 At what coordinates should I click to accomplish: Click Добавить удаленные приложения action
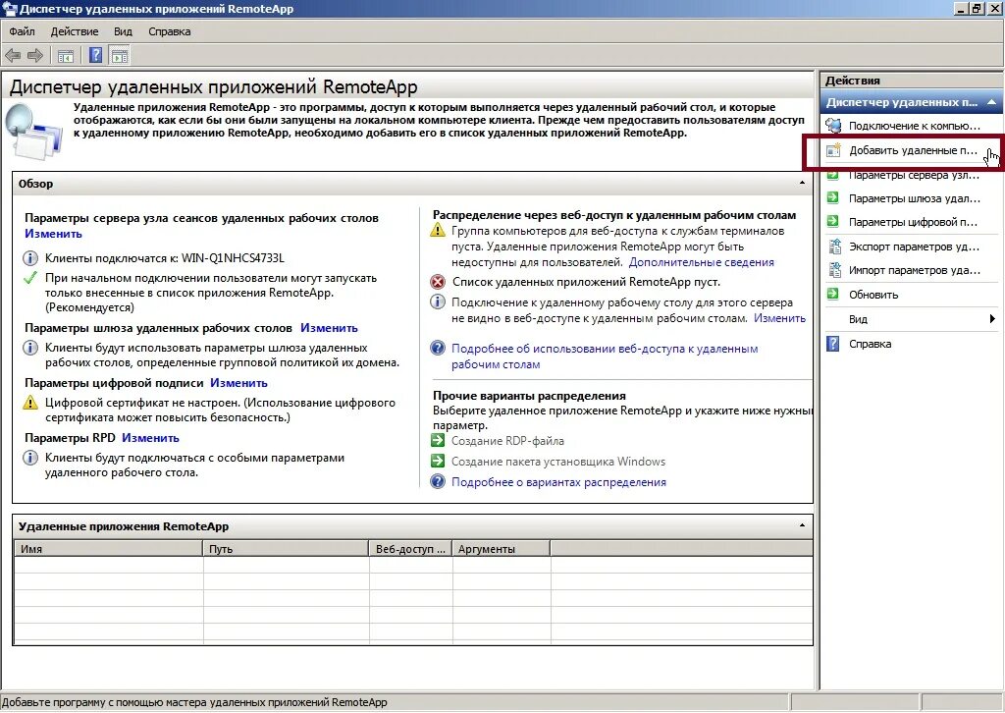tap(913, 150)
